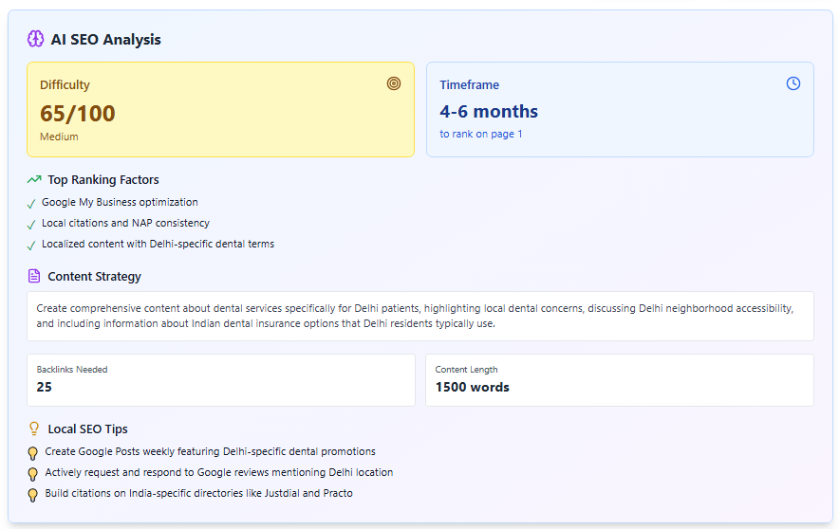
Task: Click the lightbulb icon beside Local SEO Tips heading
Action: tap(34, 429)
